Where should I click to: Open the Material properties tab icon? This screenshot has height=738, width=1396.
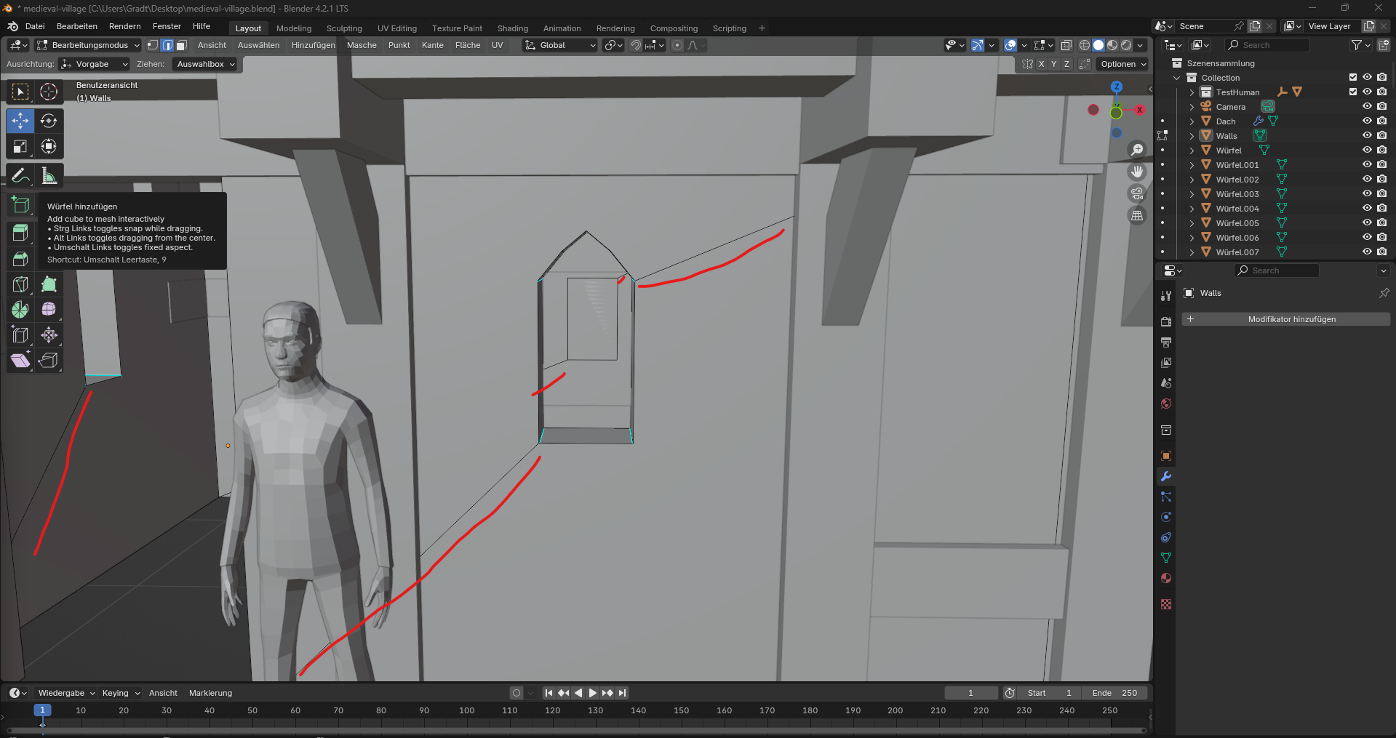tap(1166, 578)
